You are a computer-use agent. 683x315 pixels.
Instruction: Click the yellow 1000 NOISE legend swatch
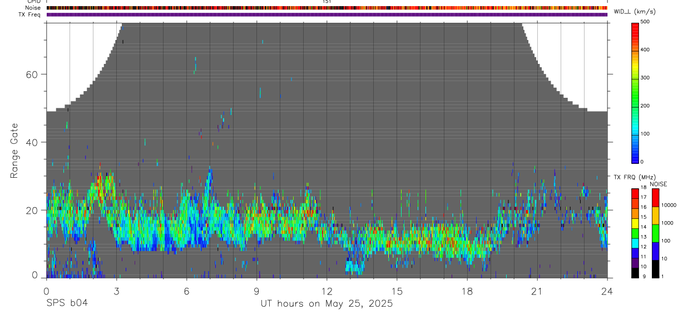coord(655,216)
